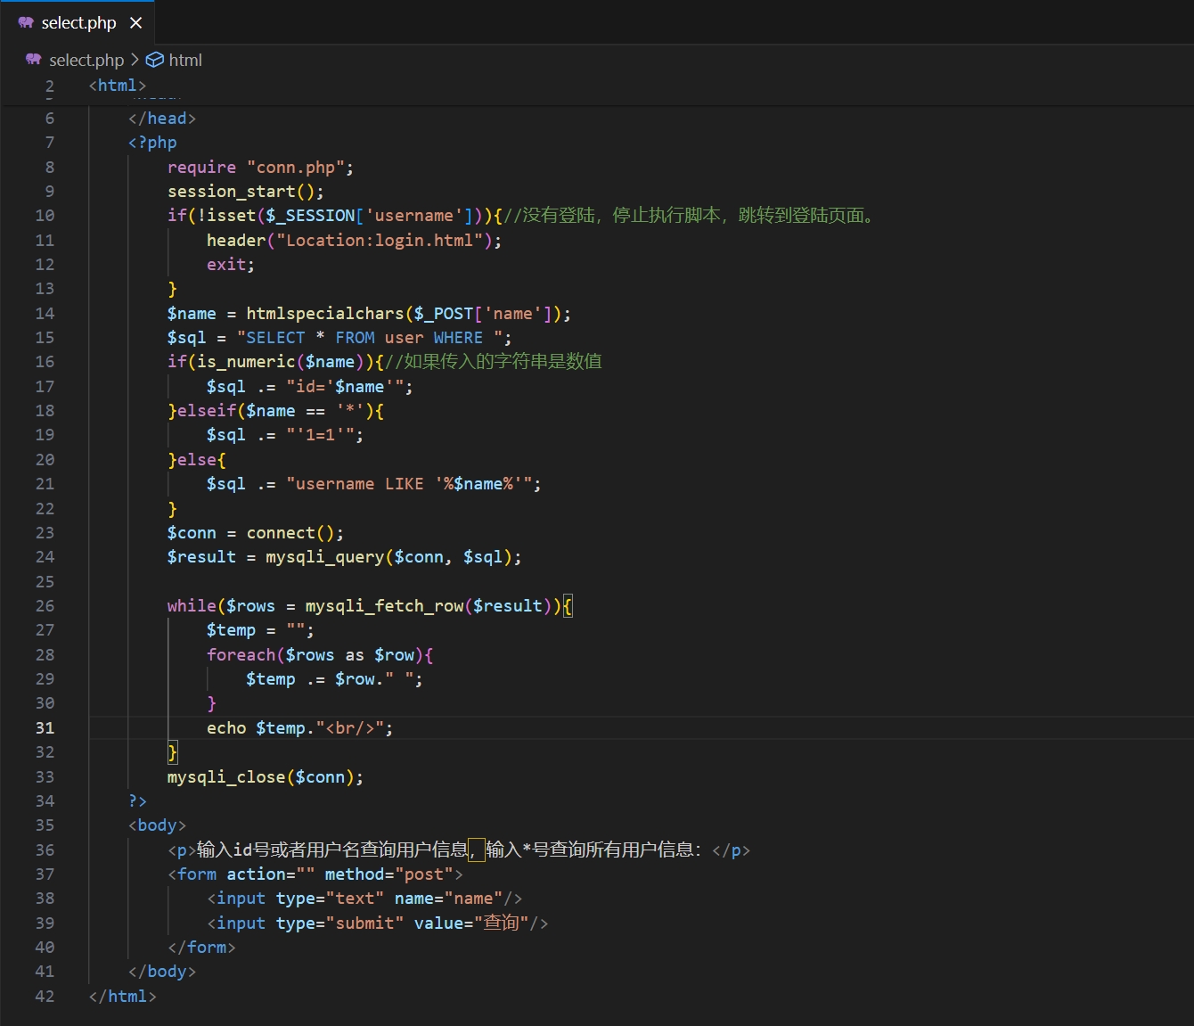Click the "id='$name'" string
1194x1026 pixels.
click(345, 387)
